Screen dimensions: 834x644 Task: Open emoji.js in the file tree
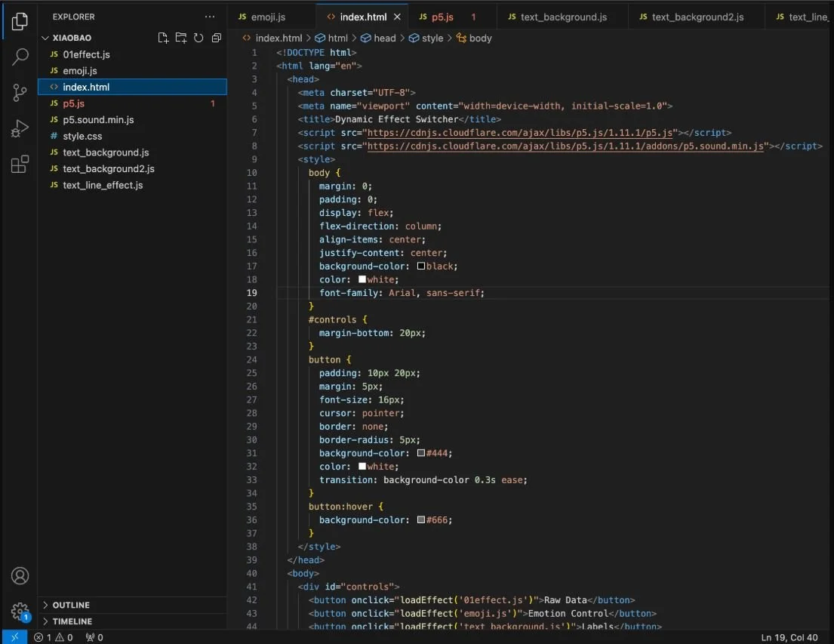(x=132, y=71)
